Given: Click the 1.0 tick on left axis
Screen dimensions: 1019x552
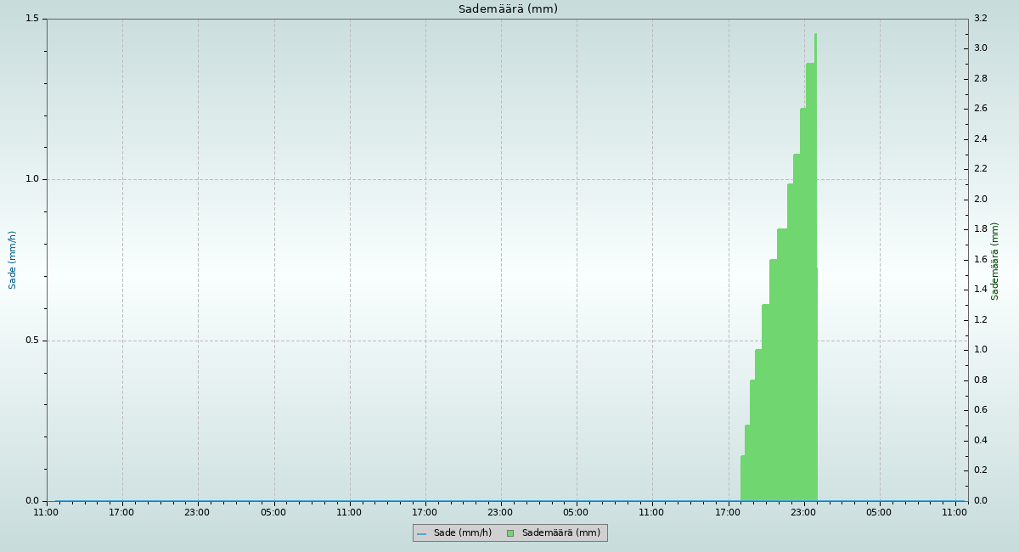Looking at the screenshot, I should point(31,179).
